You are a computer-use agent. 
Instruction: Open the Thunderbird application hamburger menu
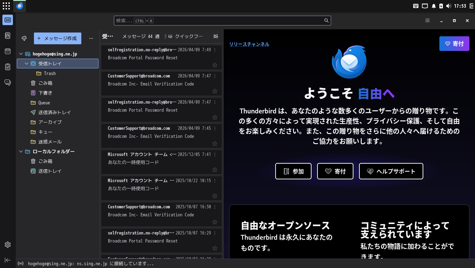click(427, 21)
